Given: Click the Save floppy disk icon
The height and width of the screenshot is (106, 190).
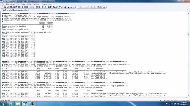Looking at the screenshot, I should pyautogui.click(x=8, y=7).
